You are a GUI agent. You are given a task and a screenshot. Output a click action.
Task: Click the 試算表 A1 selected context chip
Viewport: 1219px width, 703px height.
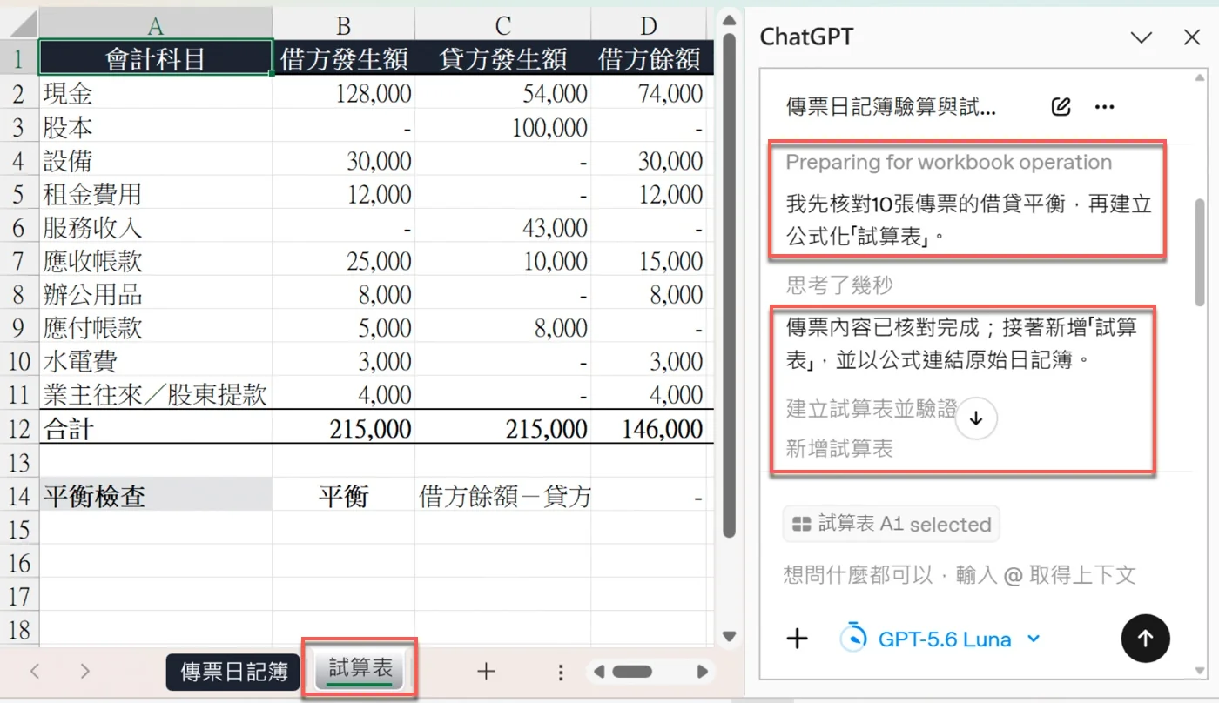pyautogui.click(x=891, y=524)
